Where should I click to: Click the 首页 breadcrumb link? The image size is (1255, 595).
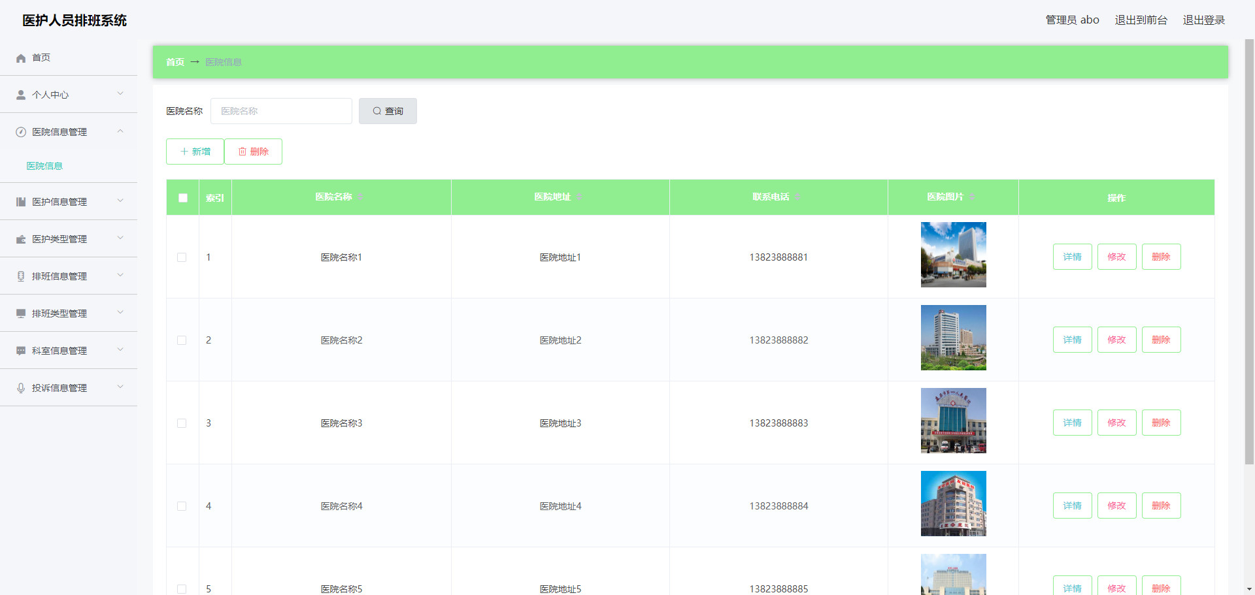pos(175,62)
